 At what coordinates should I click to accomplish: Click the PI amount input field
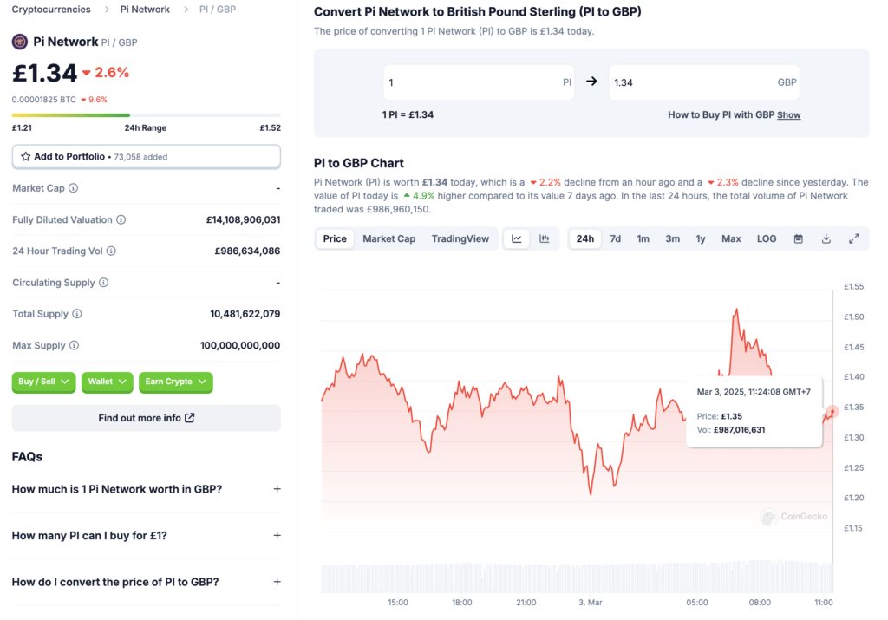click(x=479, y=82)
